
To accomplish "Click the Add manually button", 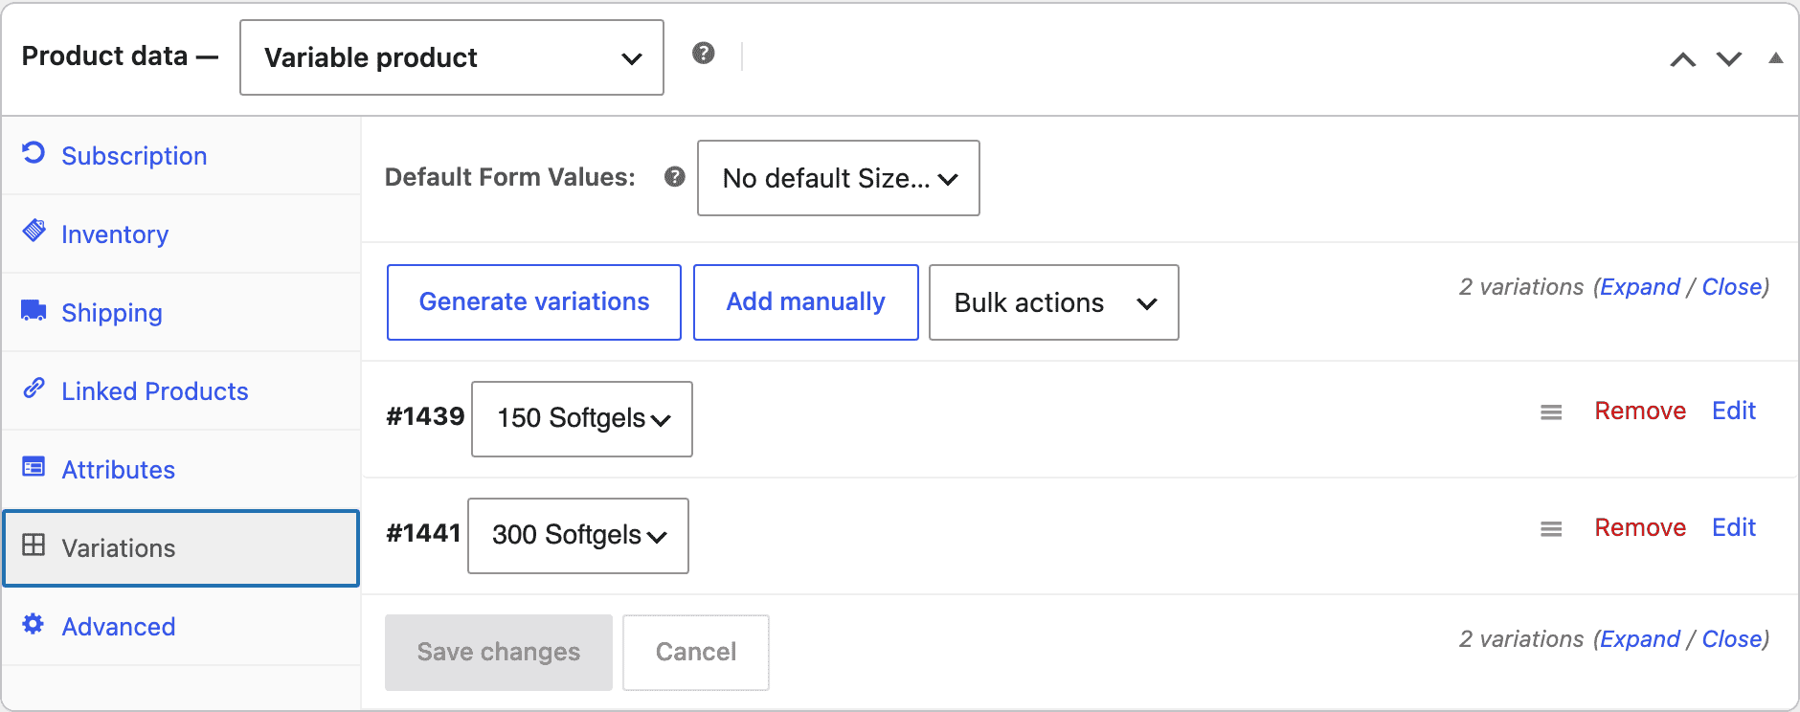I will (x=806, y=302).
